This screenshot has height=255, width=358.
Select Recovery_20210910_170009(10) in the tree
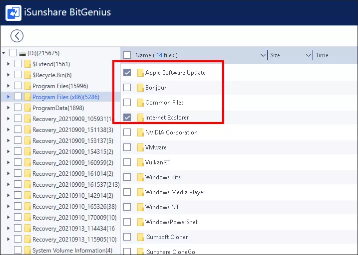coord(74,218)
